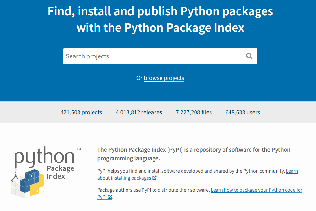Click the external-link icon beside "PyPI" packaging link

point(110,197)
